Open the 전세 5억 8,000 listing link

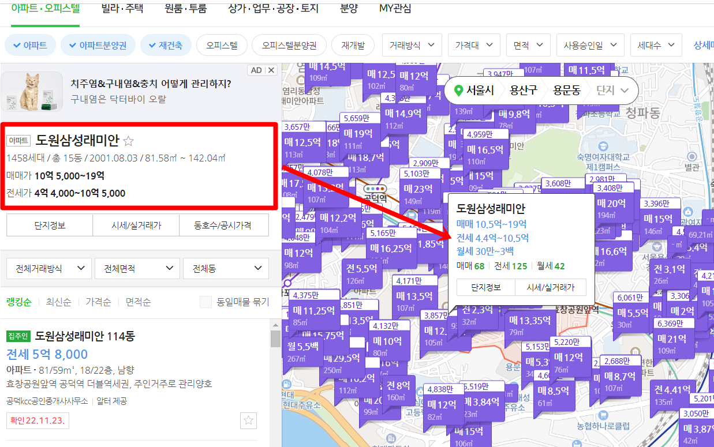click(47, 354)
